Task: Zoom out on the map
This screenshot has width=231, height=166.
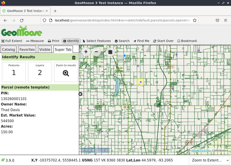Action: pos(96,52)
